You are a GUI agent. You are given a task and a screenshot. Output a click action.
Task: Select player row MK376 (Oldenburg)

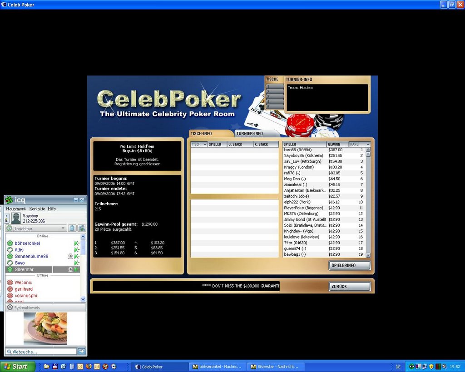pos(324,213)
